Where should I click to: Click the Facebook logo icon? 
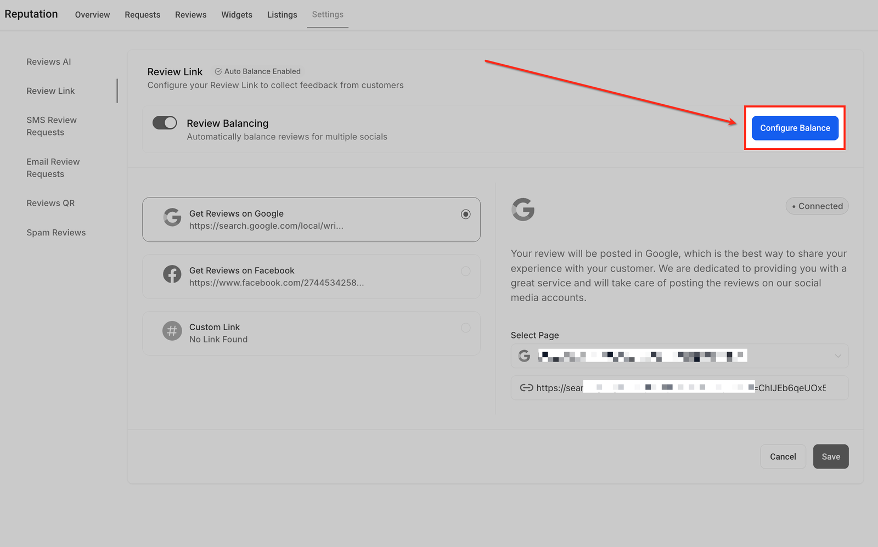(x=172, y=274)
